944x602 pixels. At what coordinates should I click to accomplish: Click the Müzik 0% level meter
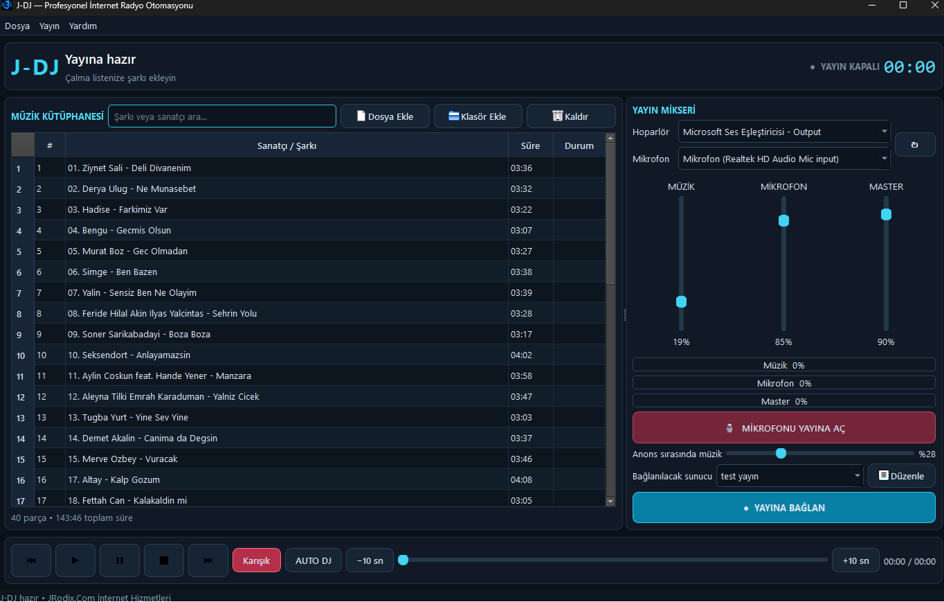click(784, 365)
